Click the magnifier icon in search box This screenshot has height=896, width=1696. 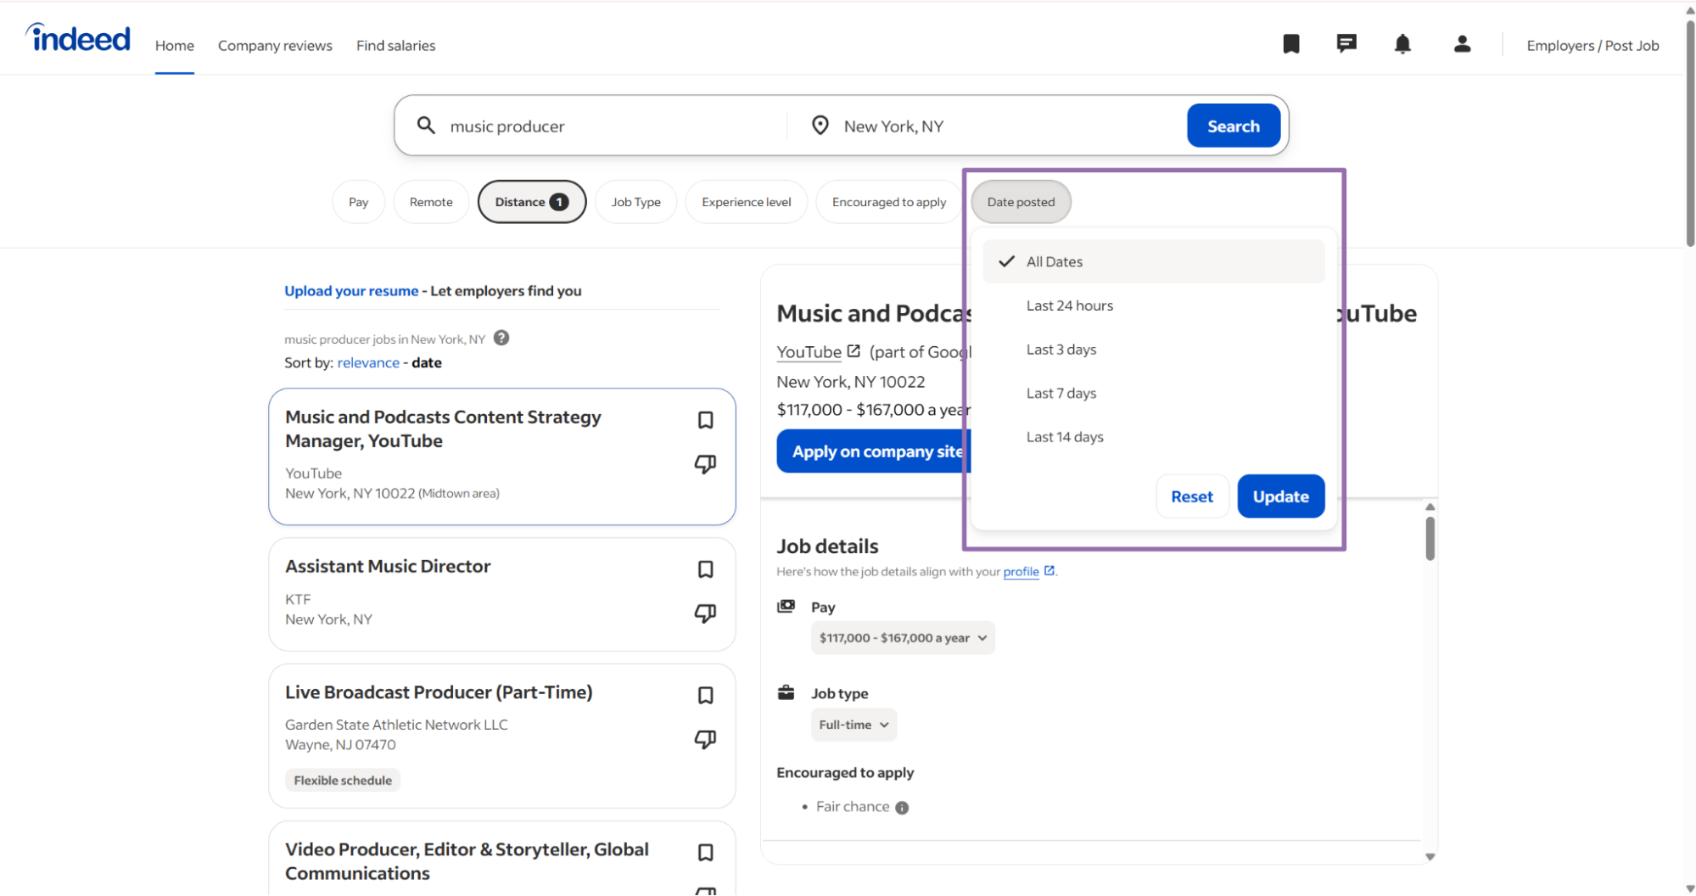[x=426, y=126]
